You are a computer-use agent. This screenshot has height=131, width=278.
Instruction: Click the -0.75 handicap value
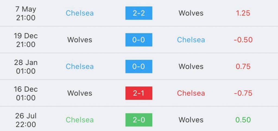243,93
